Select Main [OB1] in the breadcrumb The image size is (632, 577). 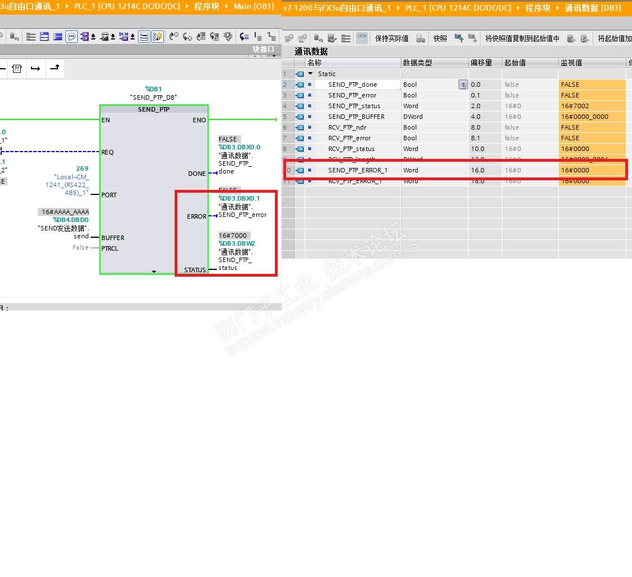pyautogui.click(x=253, y=6)
